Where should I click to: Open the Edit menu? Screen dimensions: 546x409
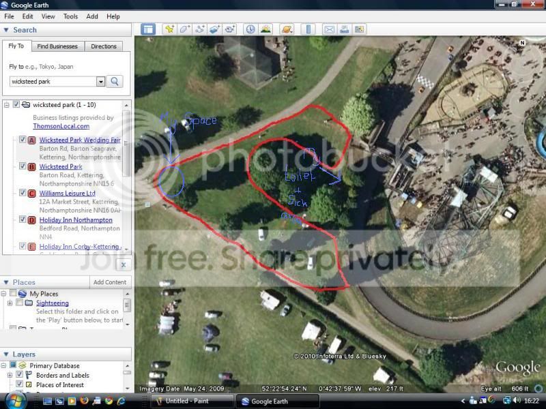(x=27, y=16)
